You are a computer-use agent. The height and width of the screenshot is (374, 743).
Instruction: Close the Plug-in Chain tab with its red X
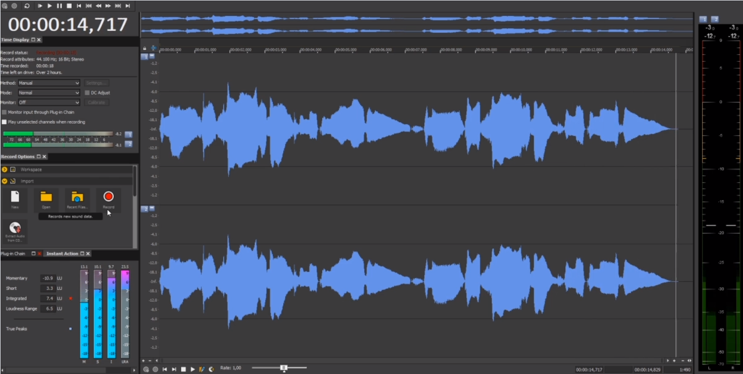(40, 254)
